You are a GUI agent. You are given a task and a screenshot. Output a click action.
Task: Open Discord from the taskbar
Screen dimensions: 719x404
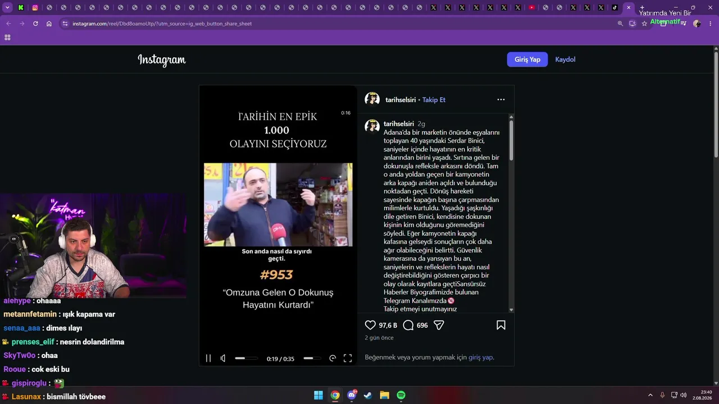point(352,395)
